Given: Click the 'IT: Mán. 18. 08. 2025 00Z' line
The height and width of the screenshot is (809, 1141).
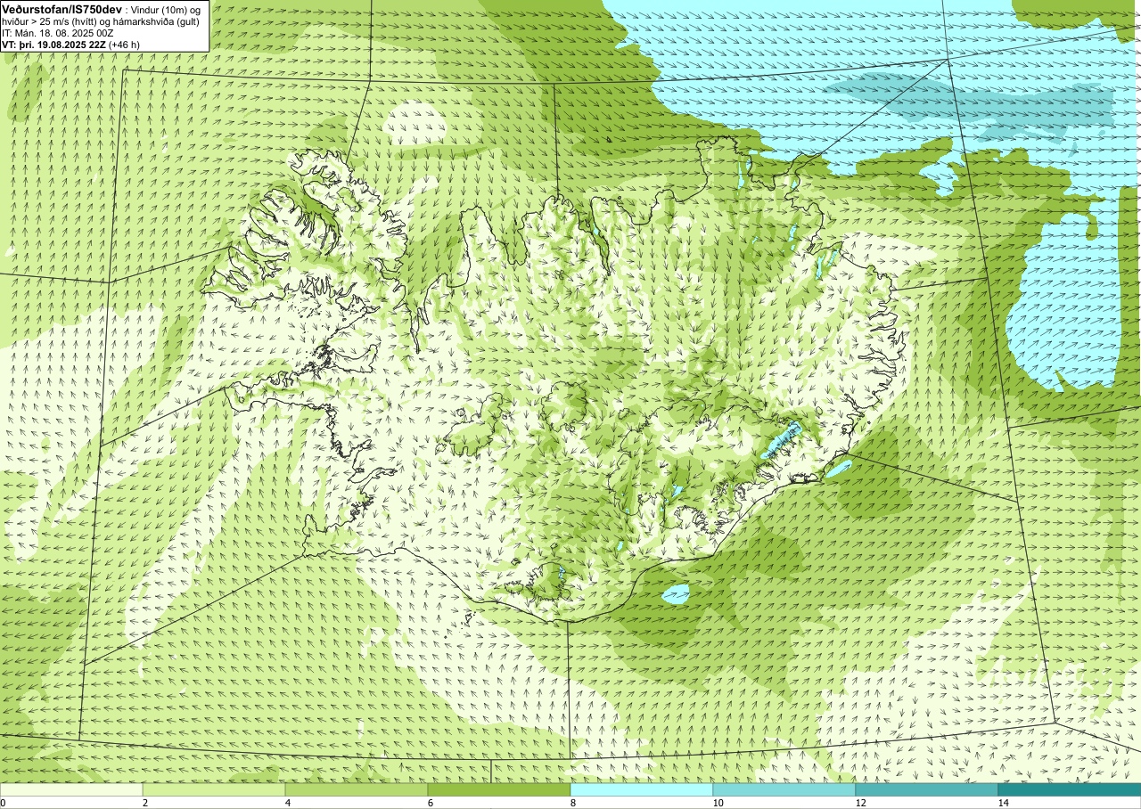Looking at the screenshot, I should coord(58,32).
